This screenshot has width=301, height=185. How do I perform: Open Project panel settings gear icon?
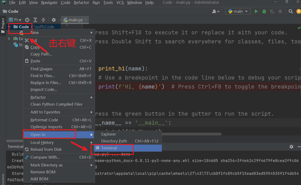click(54, 20)
